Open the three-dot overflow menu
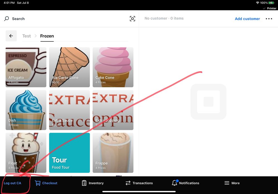Screen dimensions: 278x194 point(269,19)
